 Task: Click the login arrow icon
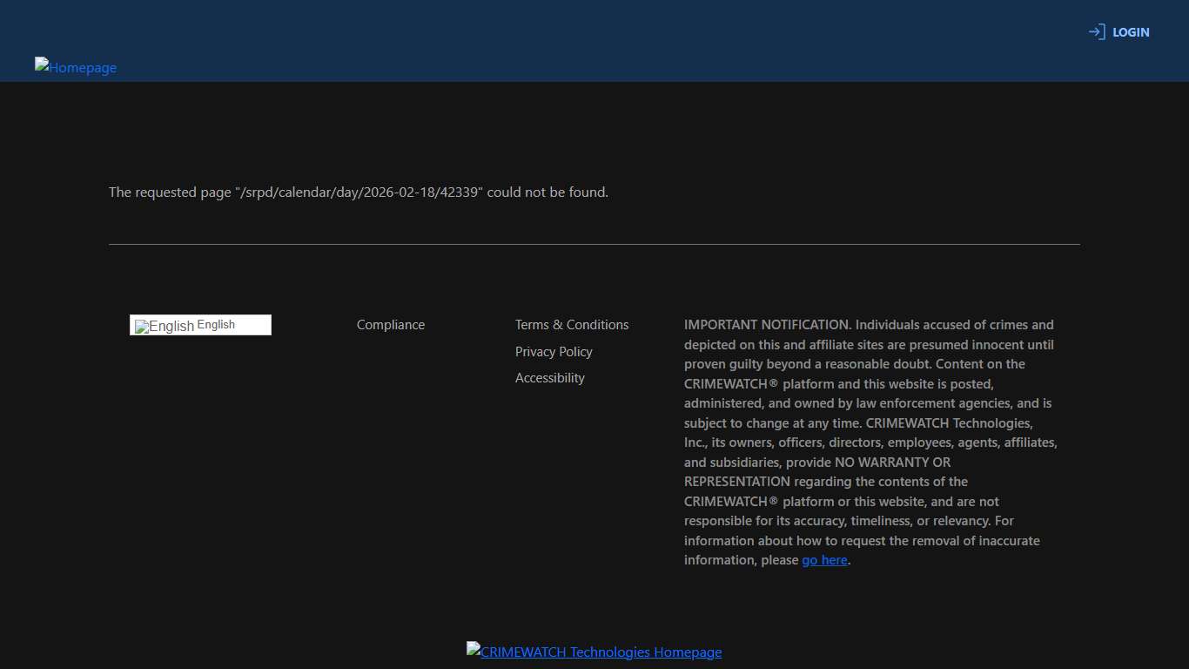(1096, 32)
